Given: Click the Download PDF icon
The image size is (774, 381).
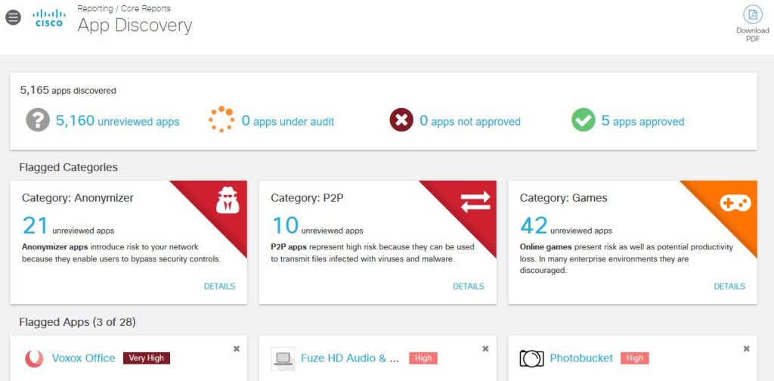Looking at the screenshot, I should click(x=752, y=15).
